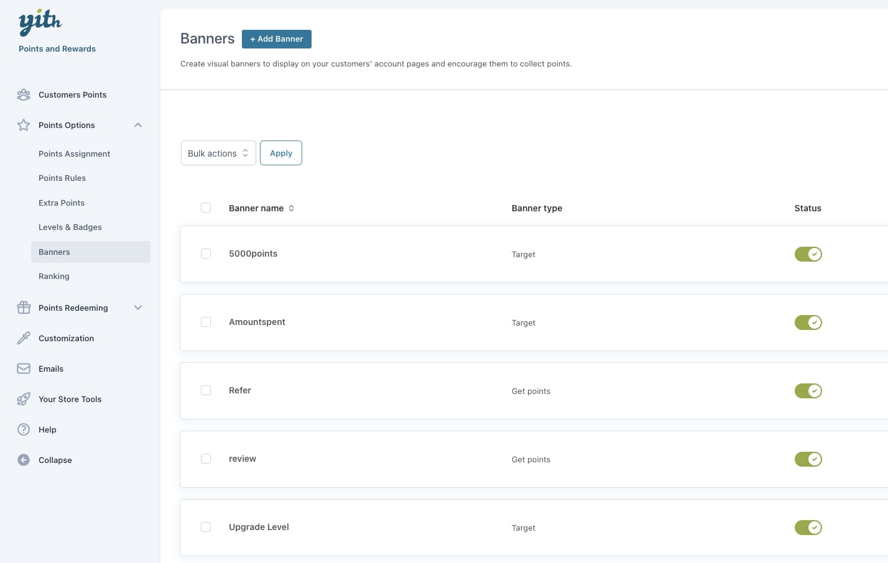Disable the Amountspent banner status toggle
888x563 pixels.
(808, 323)
